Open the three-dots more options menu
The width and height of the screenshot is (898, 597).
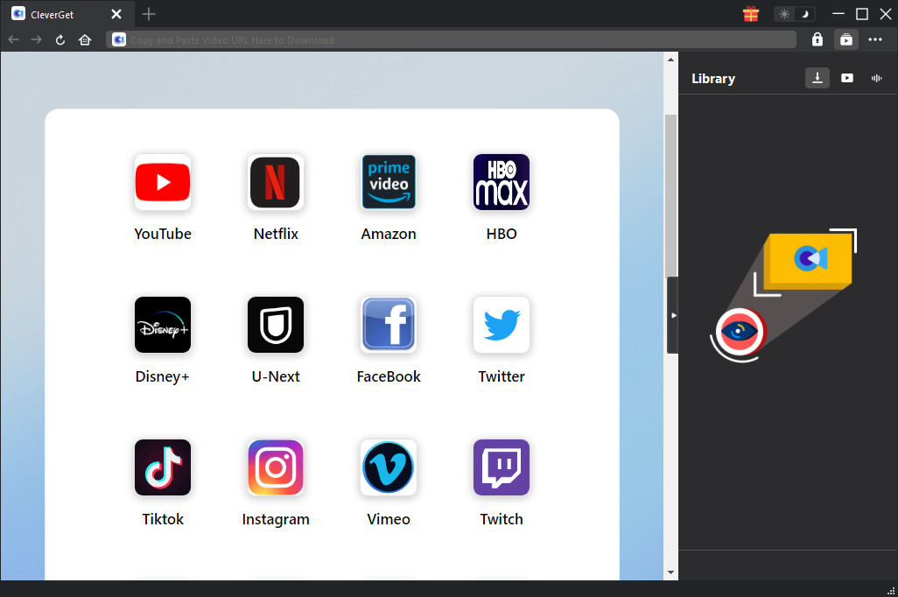(875, 39)
